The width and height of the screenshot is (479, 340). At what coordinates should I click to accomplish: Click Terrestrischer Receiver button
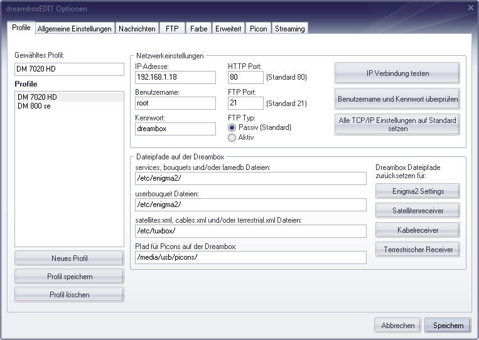[x=417, y=250]
